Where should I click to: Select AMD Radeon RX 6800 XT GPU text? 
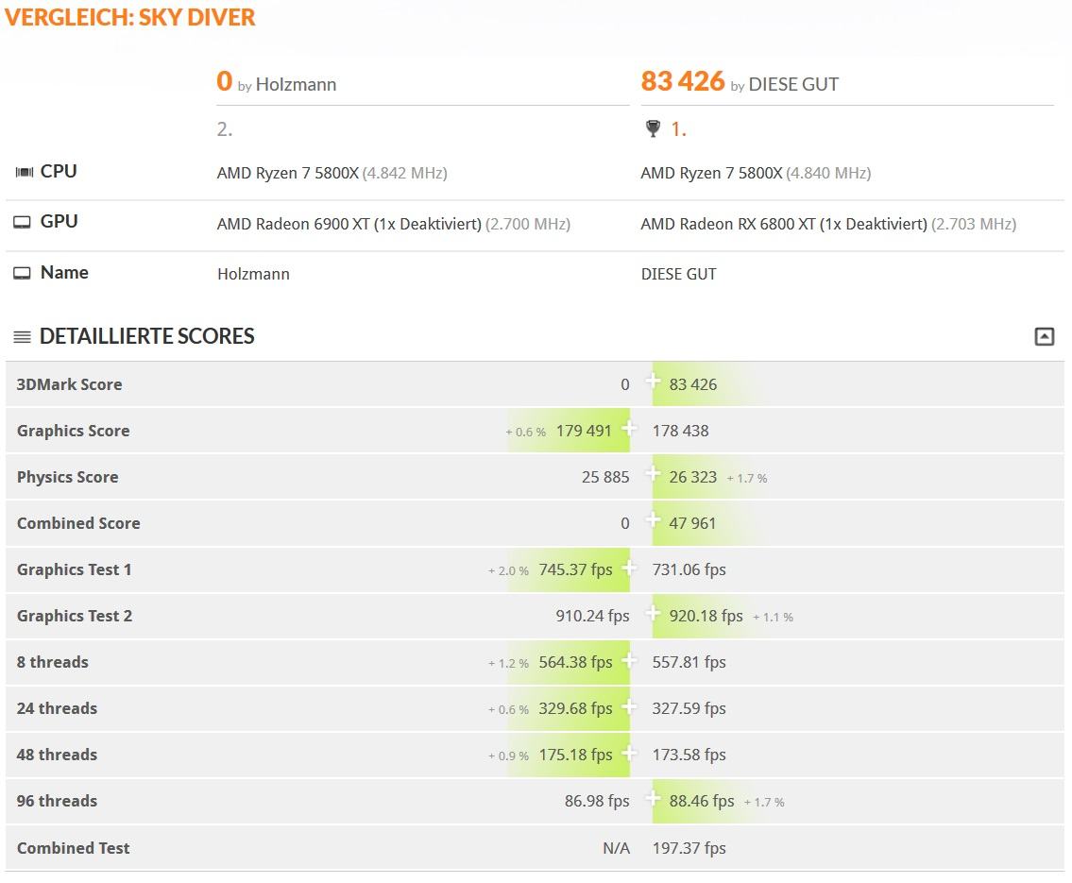828,224
